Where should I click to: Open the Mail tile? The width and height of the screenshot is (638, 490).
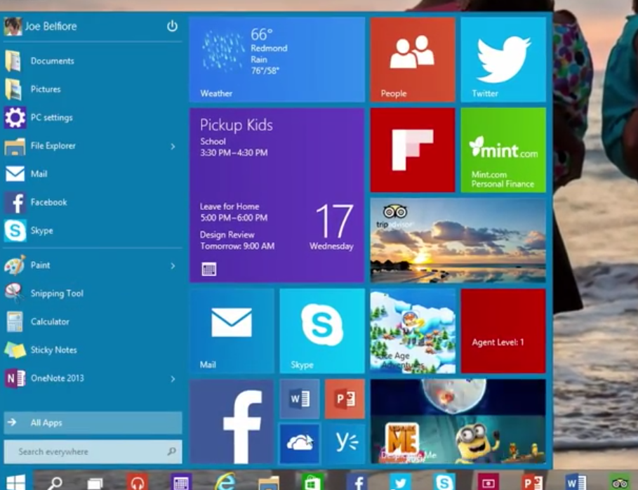click(232, 331)
